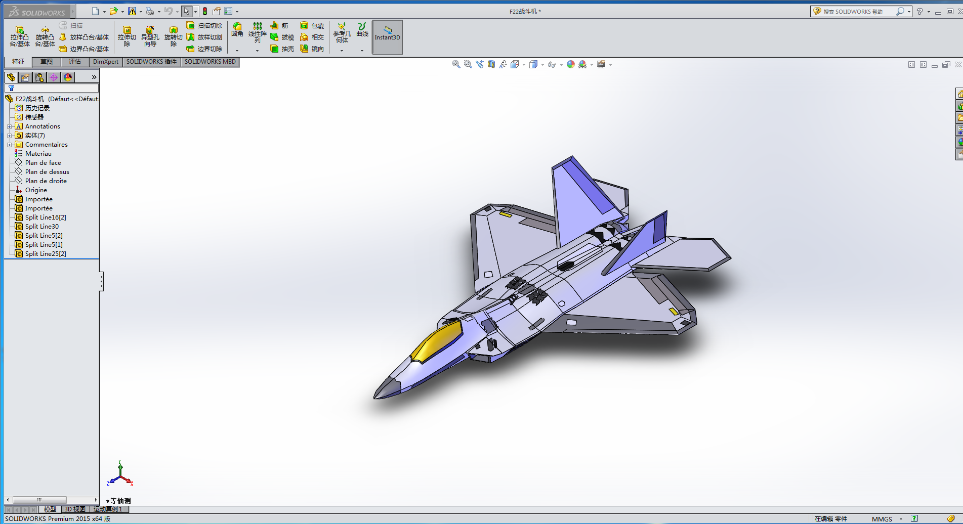Switch to the 评估 evaluate tab
This screenshot has height=524, width=963.
click(x=75, y=62)
